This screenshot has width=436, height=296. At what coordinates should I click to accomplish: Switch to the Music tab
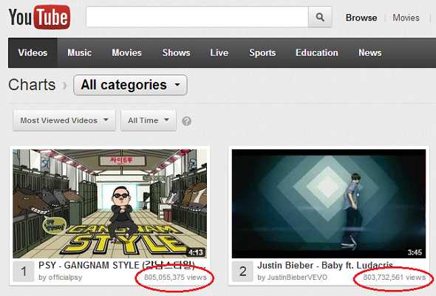pyautogui.click(x=80, y=52)
